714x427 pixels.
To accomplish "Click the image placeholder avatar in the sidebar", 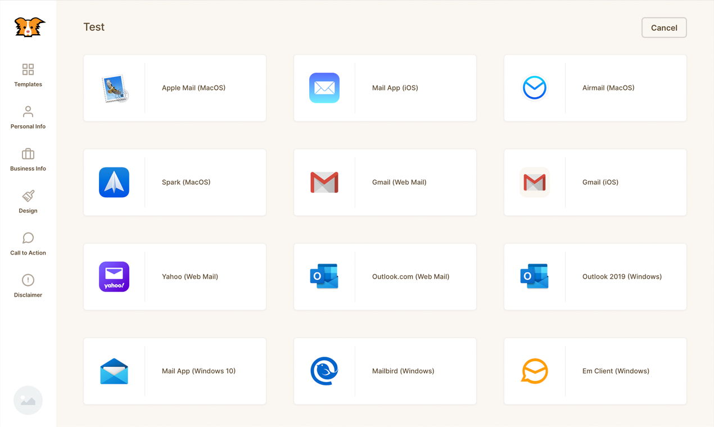I will click(28, 400).
